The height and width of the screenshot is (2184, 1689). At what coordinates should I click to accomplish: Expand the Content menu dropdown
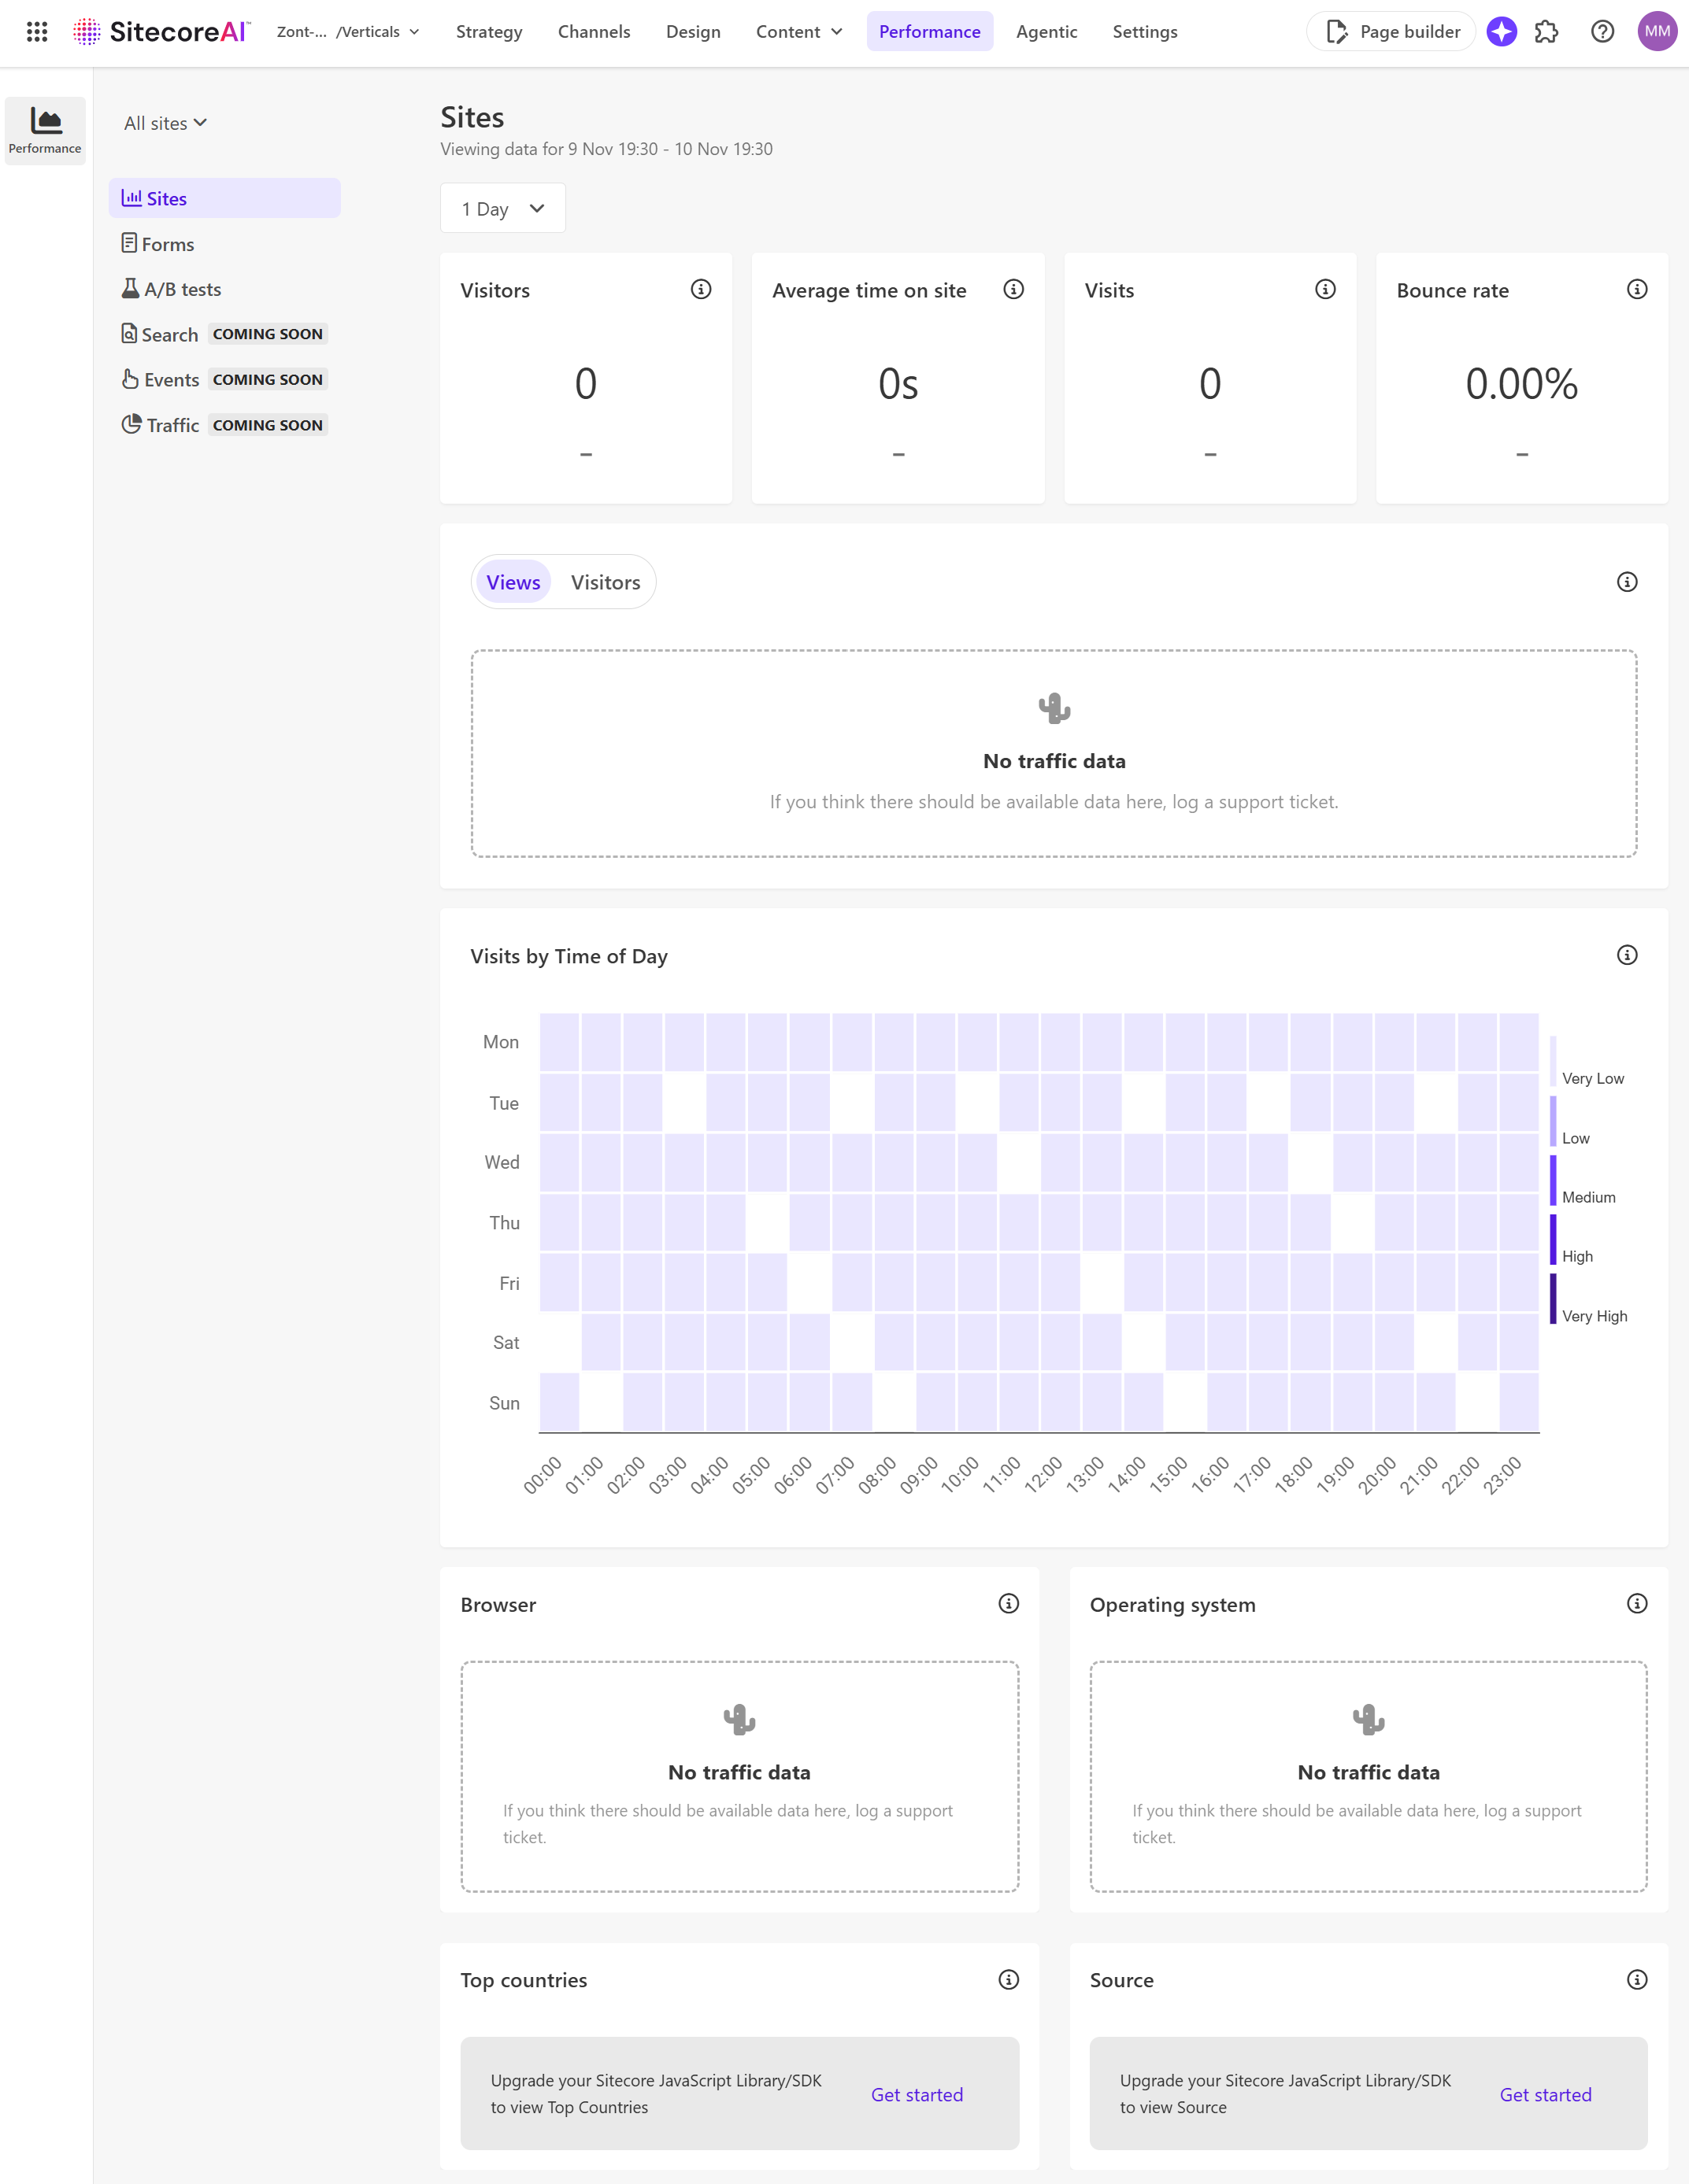(x=798, y=32)
